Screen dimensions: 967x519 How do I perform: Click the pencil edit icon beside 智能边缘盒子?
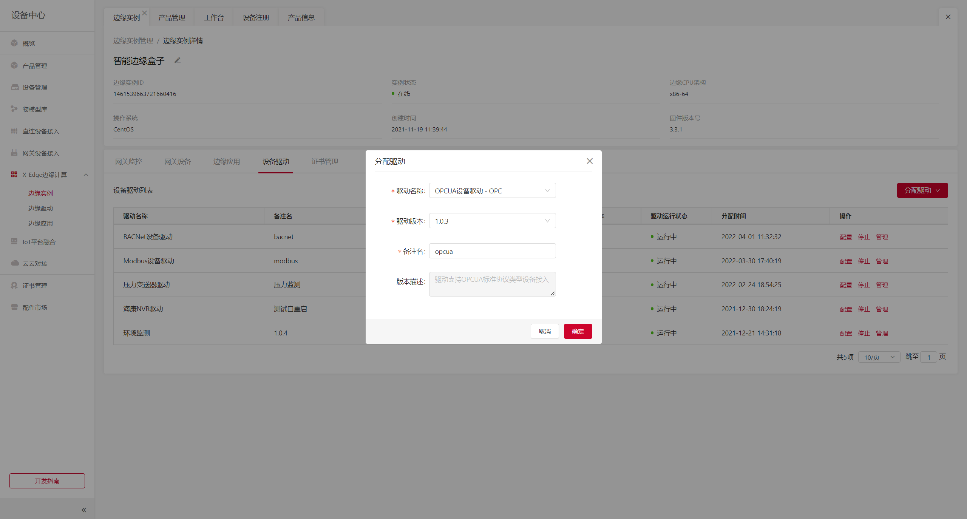[x=178, y=60]
